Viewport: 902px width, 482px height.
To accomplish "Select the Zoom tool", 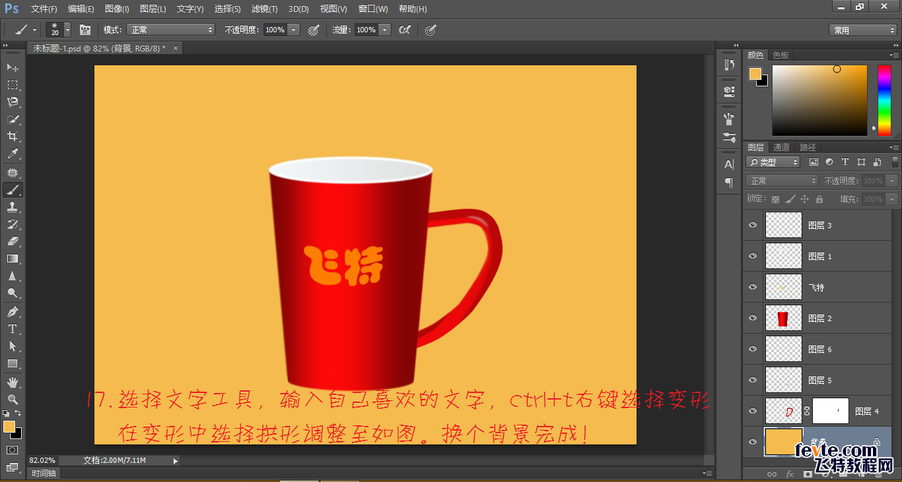I will pyautogui.click(x=13, y=399).
